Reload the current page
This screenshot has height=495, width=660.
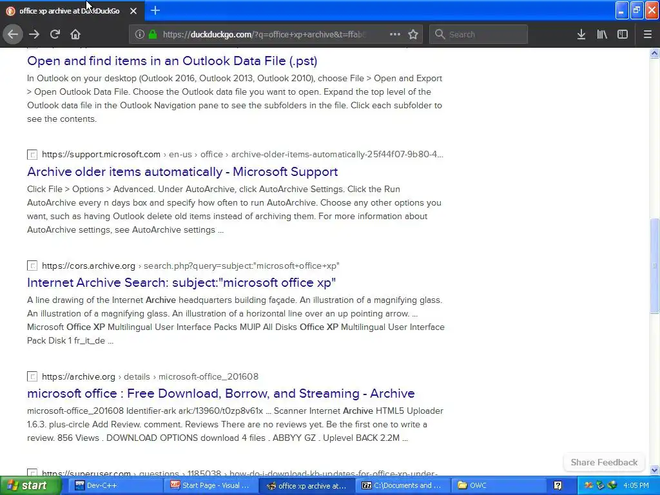[55, 34]
